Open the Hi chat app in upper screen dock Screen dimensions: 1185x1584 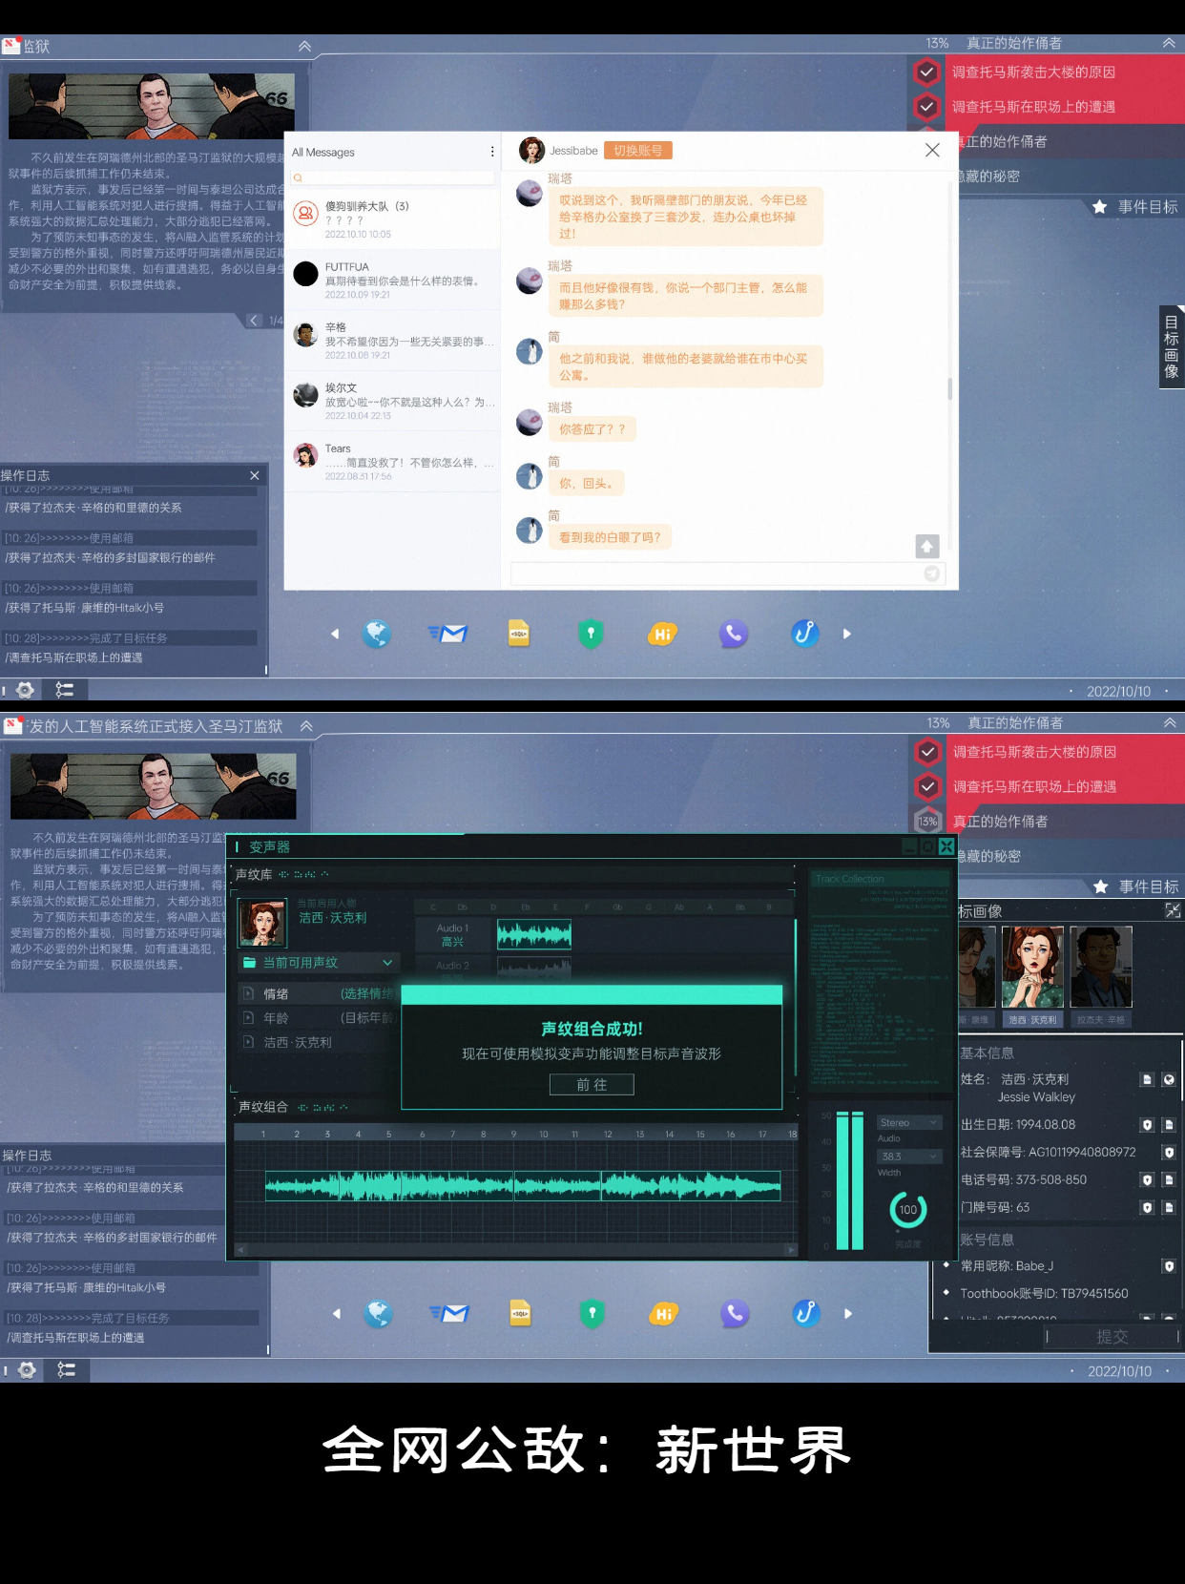(662, 634)
